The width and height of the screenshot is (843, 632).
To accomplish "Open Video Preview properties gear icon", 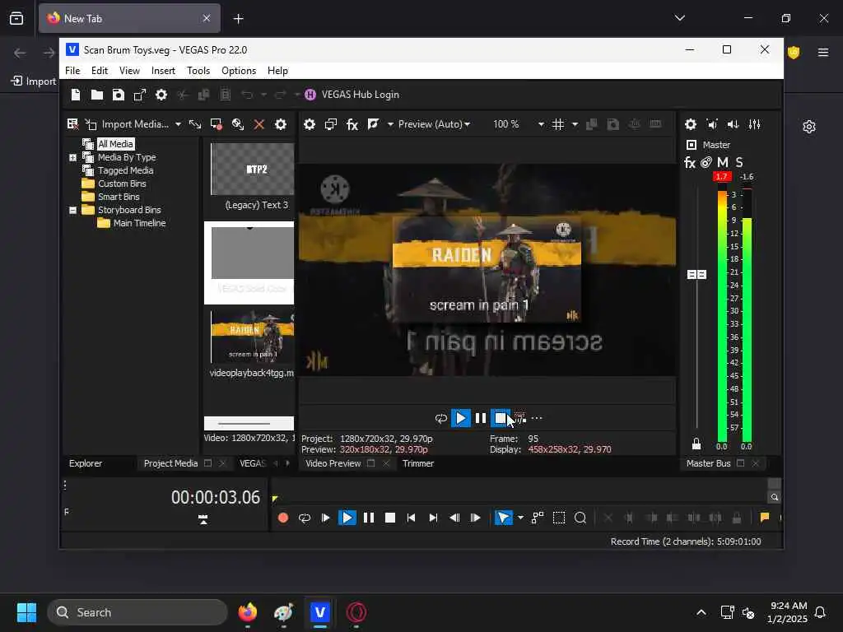I will tap(310, 124).
